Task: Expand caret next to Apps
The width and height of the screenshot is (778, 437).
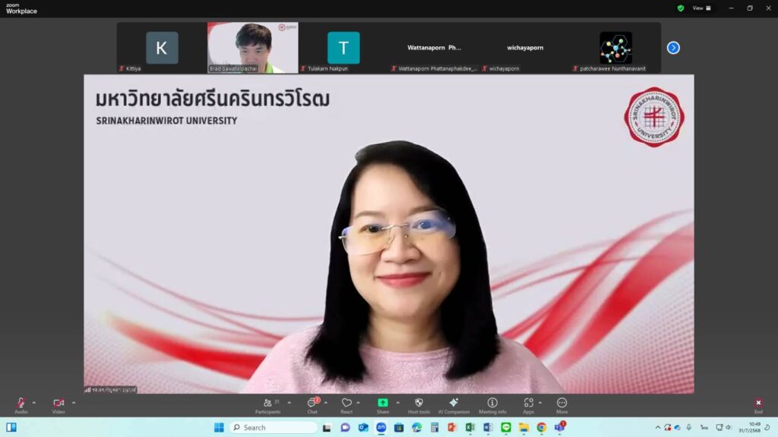Action: tap(540, 403)
